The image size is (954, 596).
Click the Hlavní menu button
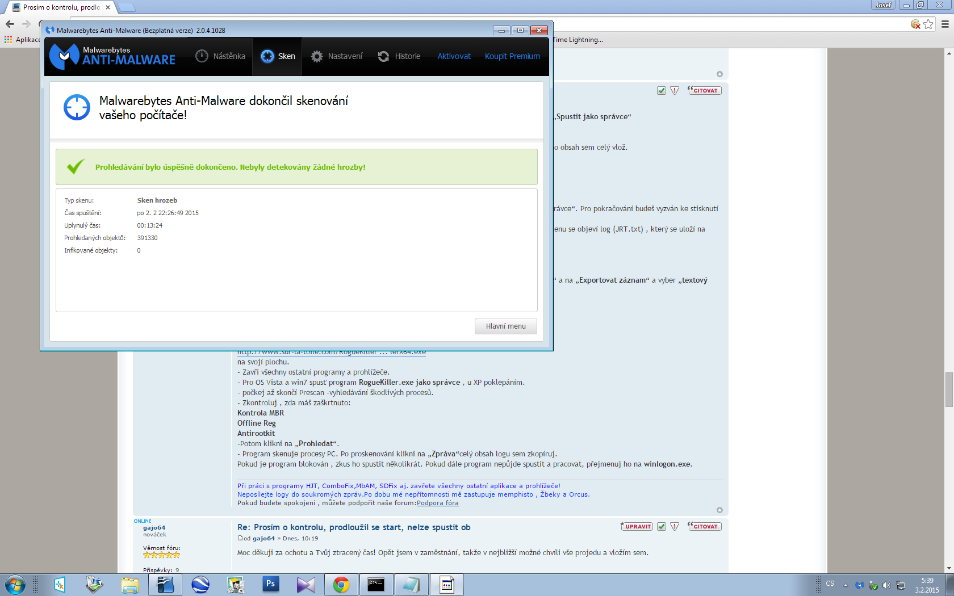505,326
